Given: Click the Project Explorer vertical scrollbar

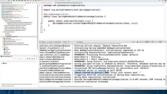Looking at the screenshot, I should [x=38, y=27].
